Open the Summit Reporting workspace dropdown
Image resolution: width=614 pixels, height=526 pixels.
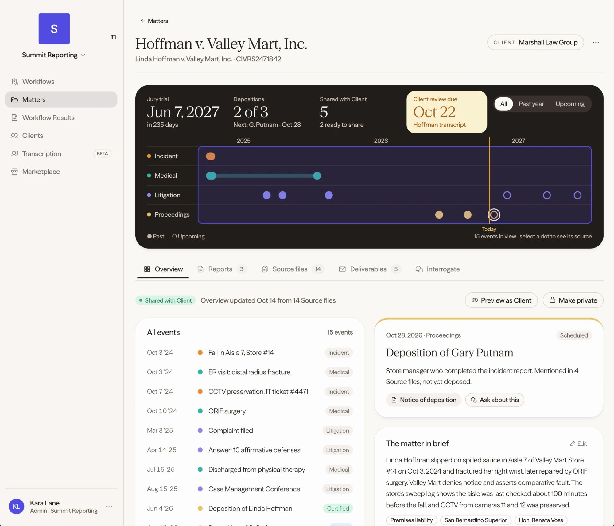54,55
